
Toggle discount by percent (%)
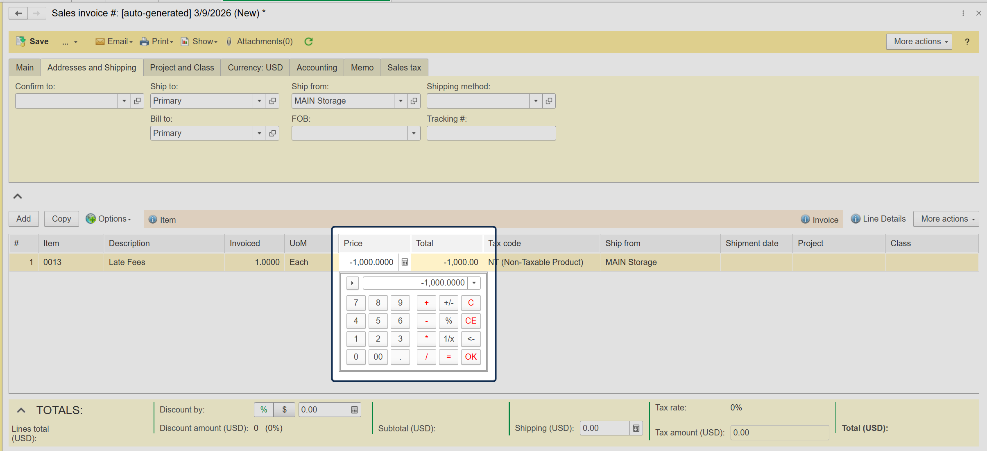point(264,410)
